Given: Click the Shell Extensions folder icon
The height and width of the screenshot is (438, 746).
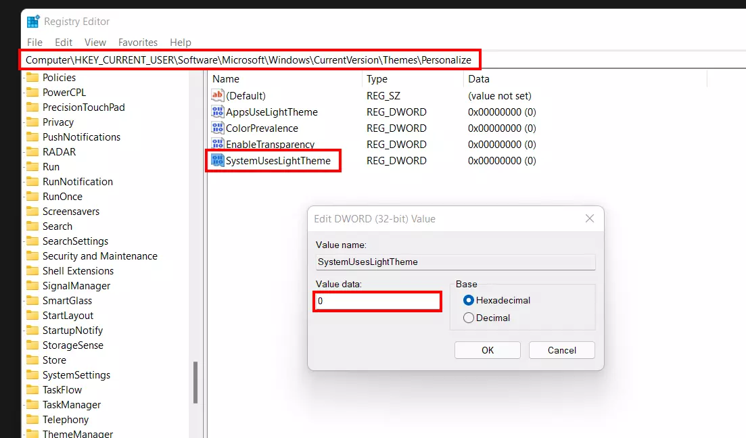Looking at the screenshot, I should point(32,270).
